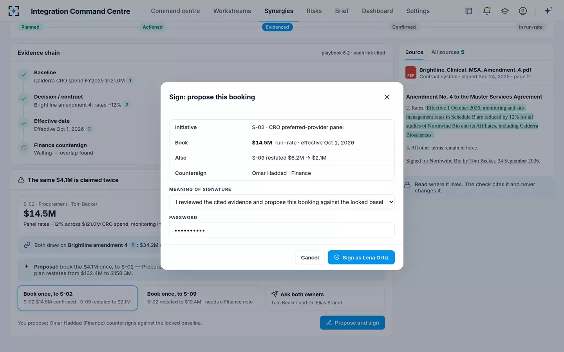Click citation badge 2 after Brightline amendment 4 link
564x352 pixels.
133,245
